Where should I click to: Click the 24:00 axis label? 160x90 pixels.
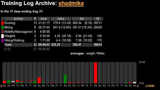142,62
